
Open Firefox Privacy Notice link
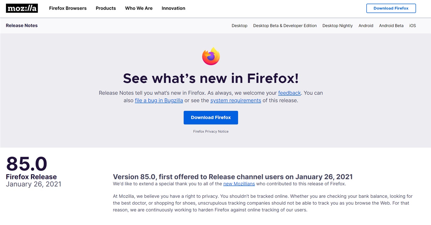[211, 132]
